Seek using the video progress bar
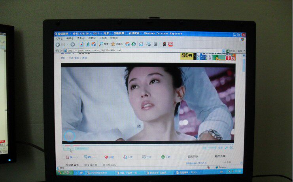 (x=148, y=145)
